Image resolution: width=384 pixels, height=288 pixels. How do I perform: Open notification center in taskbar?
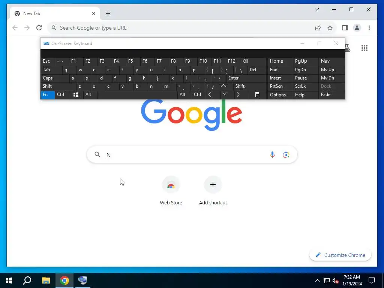(372, 280)
